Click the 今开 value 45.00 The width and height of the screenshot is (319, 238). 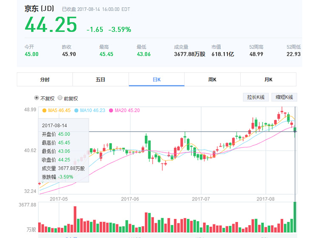pos(31,54)
